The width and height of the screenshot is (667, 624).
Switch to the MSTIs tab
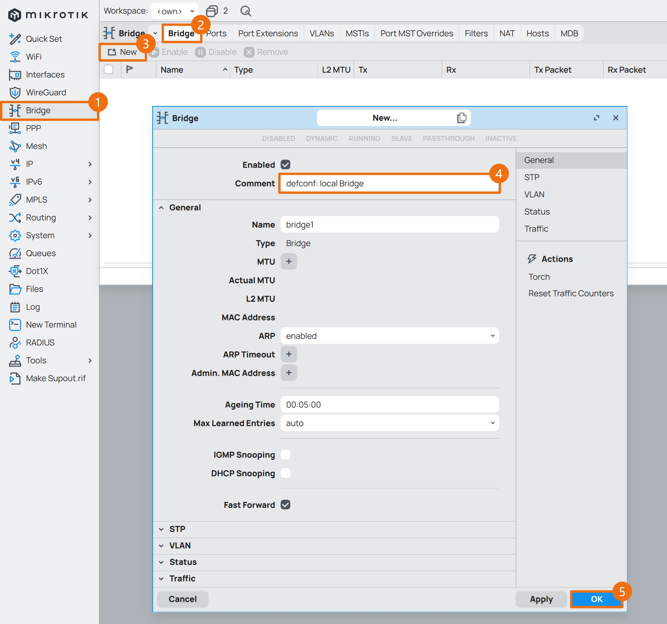[357, 33]
